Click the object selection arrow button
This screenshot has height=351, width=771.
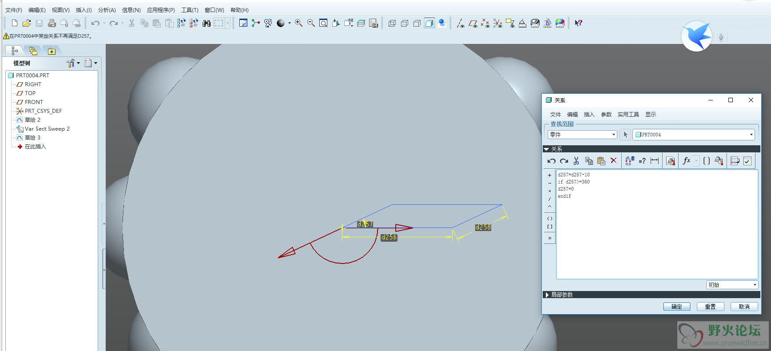coord(625,135)
